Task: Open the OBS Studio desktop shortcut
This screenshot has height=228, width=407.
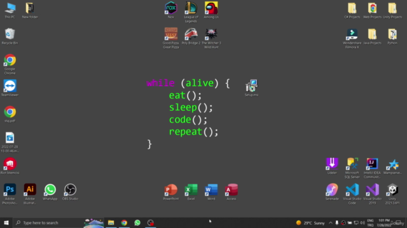Action: click(x=70, y=192)
